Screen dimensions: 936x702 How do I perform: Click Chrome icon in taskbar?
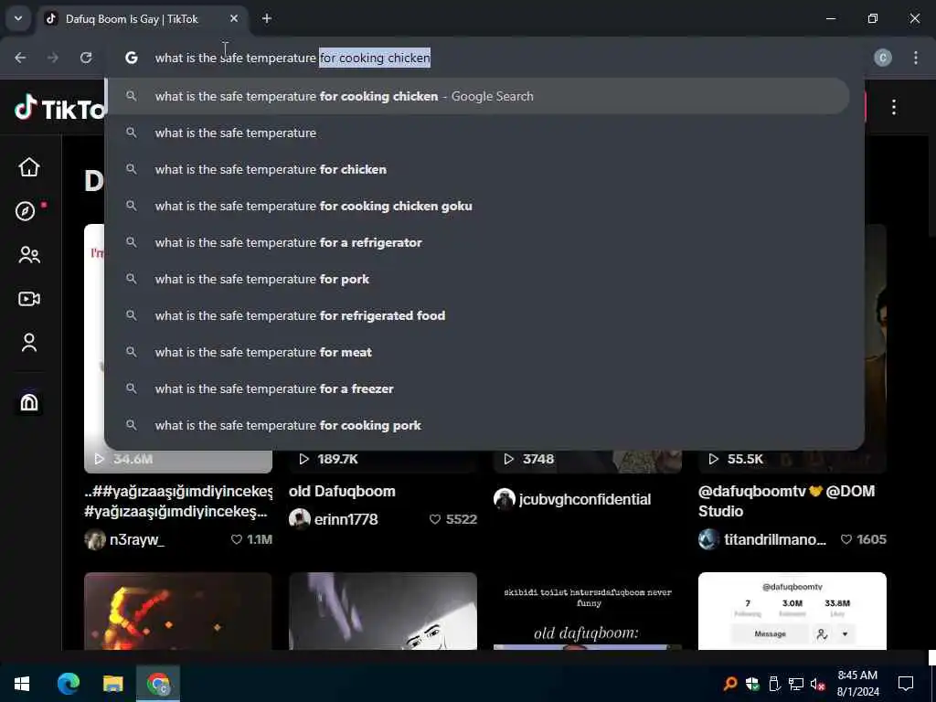pyautogui.click(x=158, y=684)
